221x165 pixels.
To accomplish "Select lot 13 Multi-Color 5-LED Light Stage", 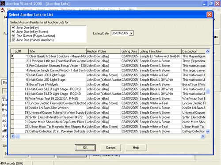I will (57, 89).
